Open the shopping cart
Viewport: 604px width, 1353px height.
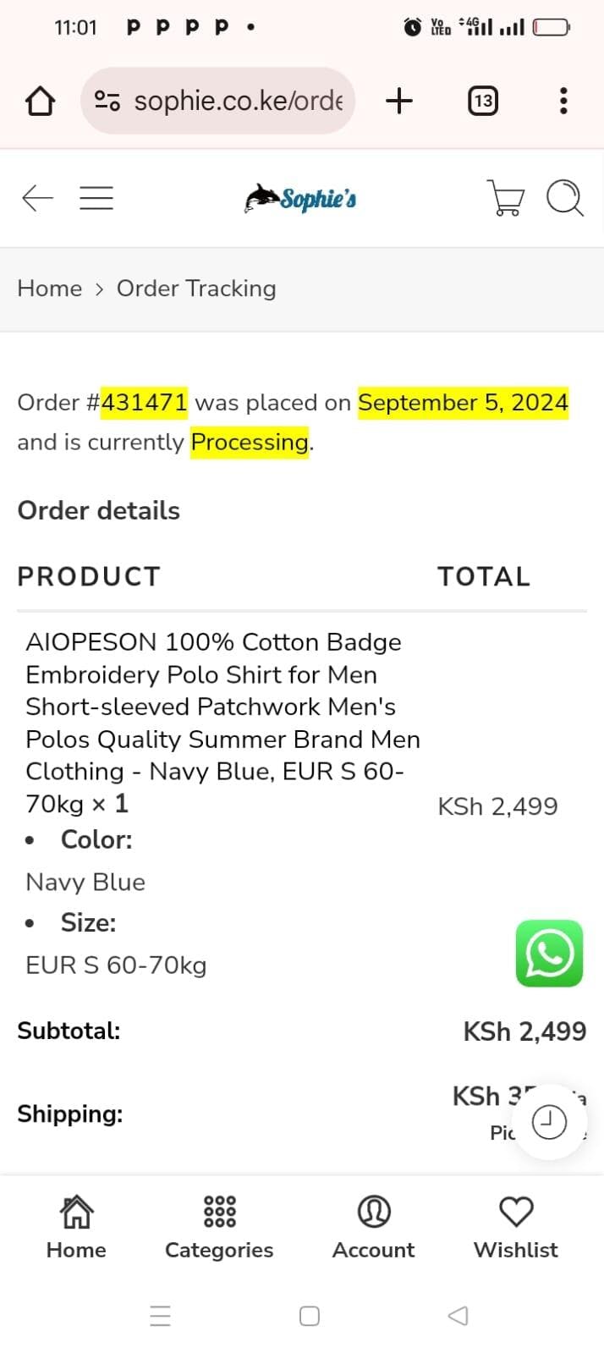506,198
